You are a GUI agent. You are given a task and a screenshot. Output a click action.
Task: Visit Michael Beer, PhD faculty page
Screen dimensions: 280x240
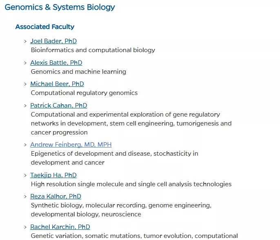click(x=57, y=84)
